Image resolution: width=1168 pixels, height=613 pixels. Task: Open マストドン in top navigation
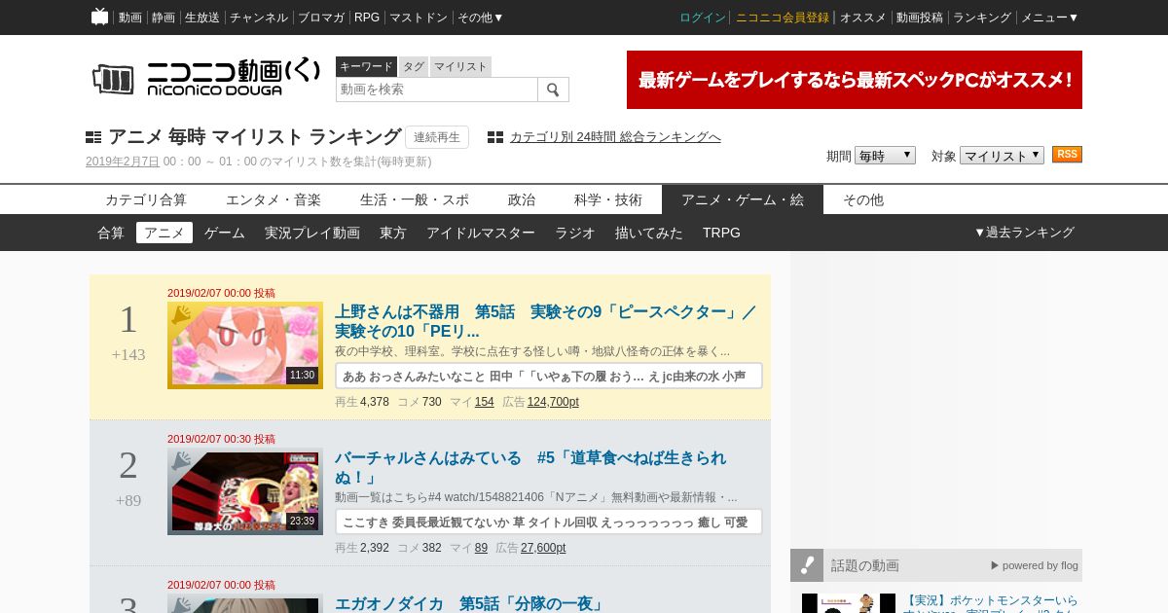pyautogui.click(x=419, y=18)
